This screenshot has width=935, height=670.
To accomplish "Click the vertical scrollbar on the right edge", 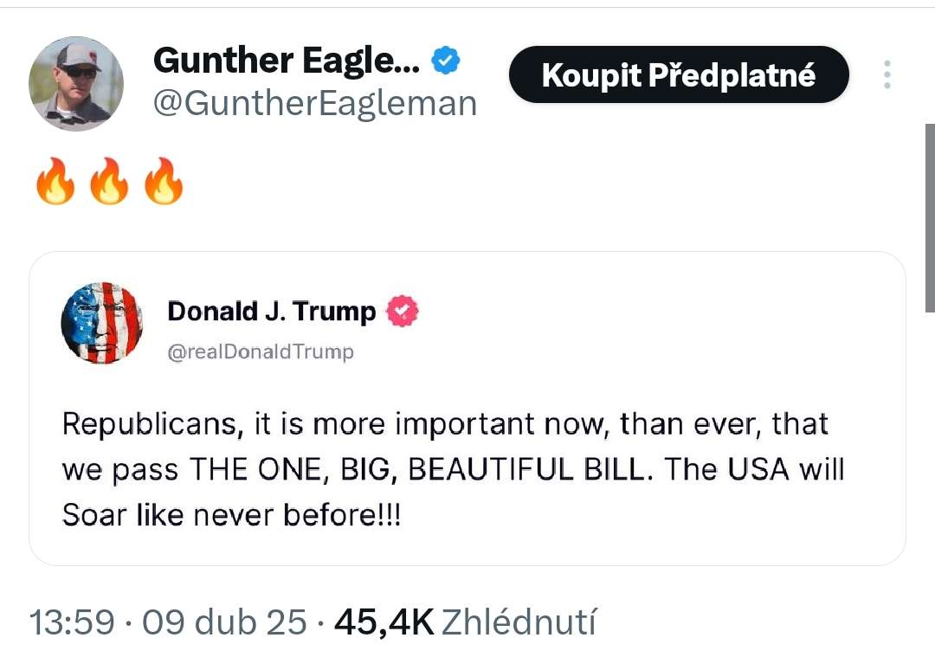I will [930, 216].
